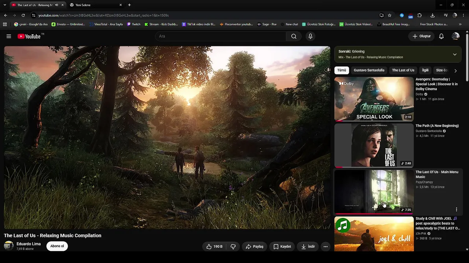Open the Beautiful Free Images bookmark

394,24
